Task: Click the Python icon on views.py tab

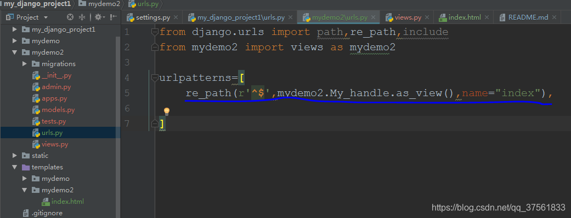Action: (x=389, y=17)
